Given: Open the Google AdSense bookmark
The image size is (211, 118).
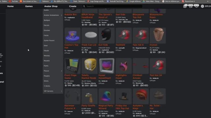Looking at the screenshot, I should pos(134,1).
